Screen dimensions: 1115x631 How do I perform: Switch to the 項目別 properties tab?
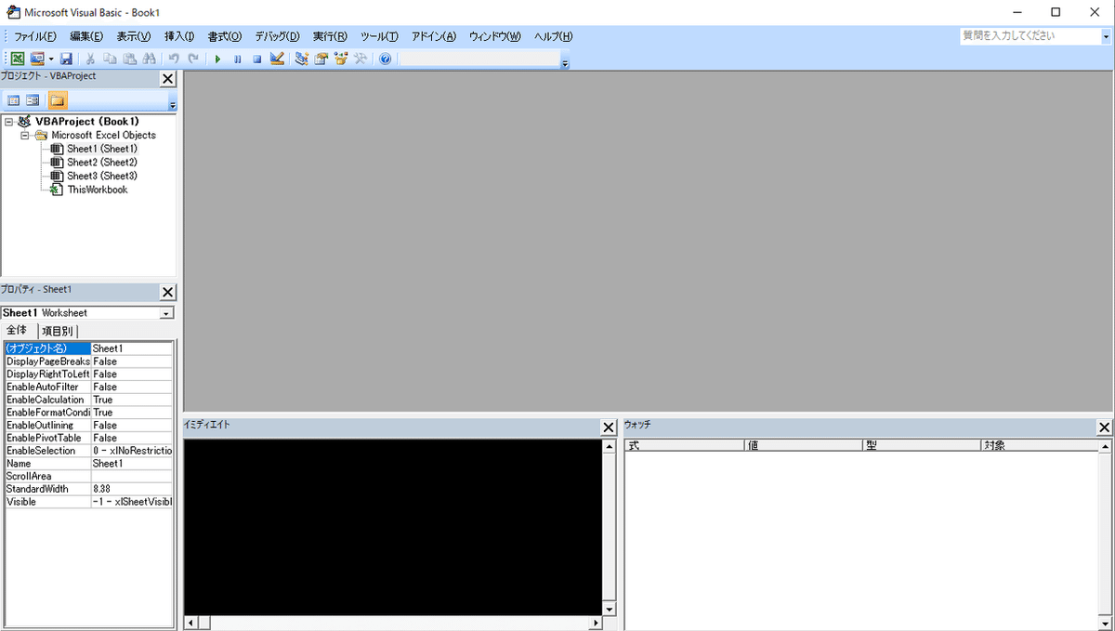tap(58, 331)
